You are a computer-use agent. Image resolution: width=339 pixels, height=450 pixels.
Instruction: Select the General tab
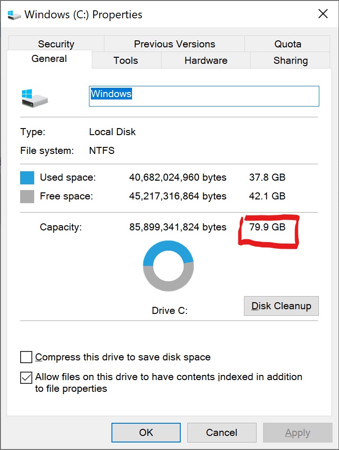tap(49, 59)
